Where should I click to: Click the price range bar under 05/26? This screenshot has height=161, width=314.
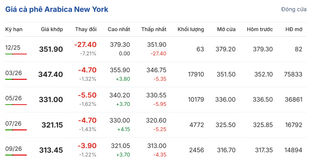(x=16, y=105)
